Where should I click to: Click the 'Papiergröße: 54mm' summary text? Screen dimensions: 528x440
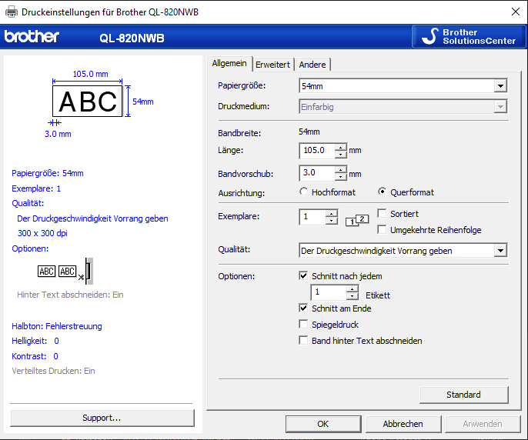(48, 173)
